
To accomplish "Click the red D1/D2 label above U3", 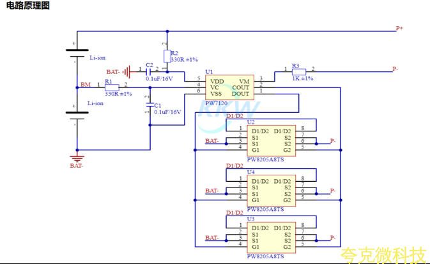I will pos(234,213).
